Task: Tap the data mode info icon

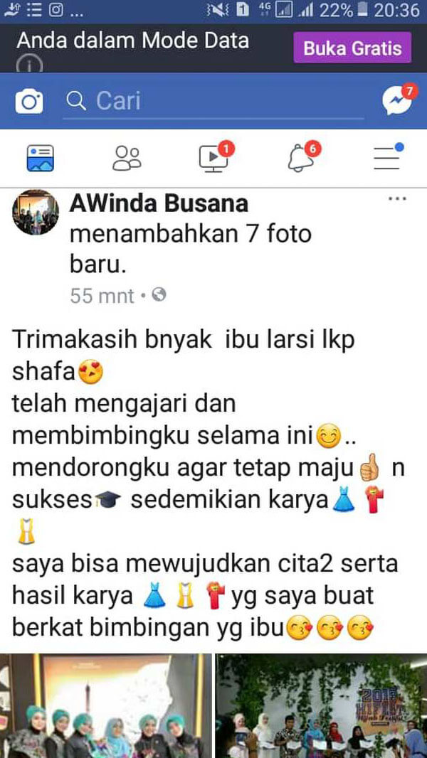Action: [29, 64]
